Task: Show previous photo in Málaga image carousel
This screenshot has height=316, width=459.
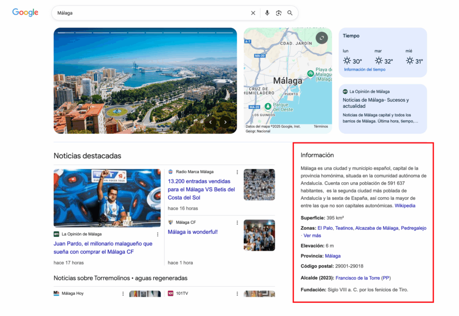Action: point(210,122)
